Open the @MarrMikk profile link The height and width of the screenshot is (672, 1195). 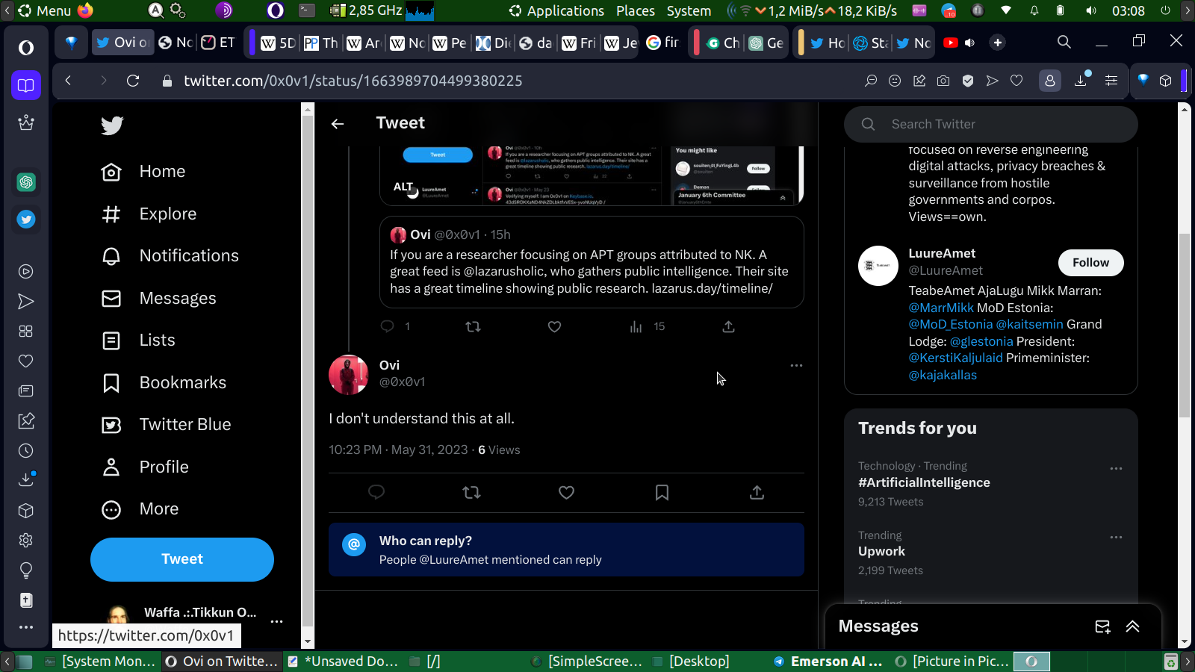pos(941,308)
